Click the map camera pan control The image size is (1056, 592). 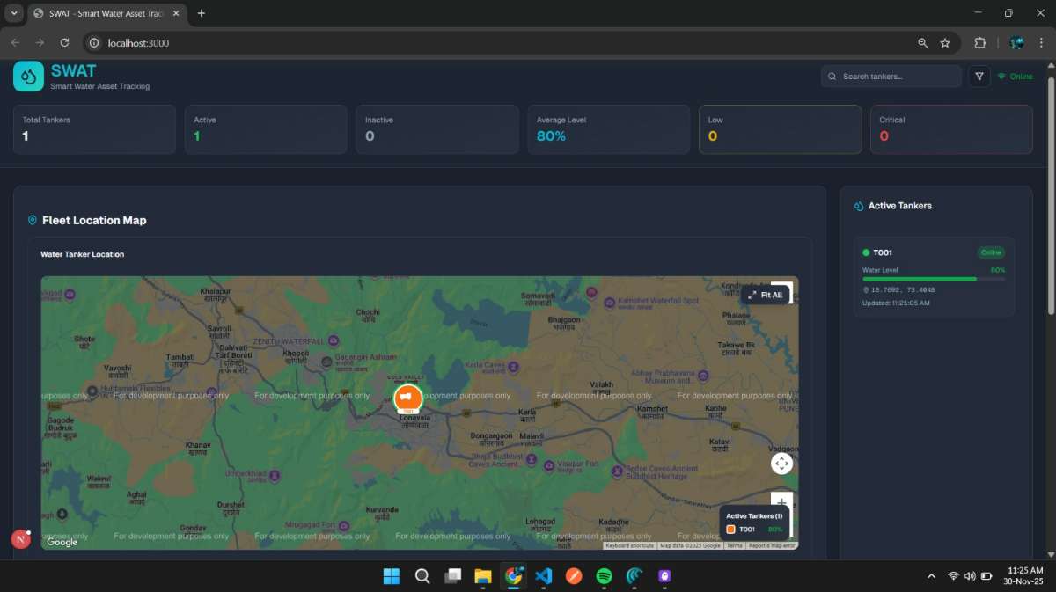click(781, 464)
